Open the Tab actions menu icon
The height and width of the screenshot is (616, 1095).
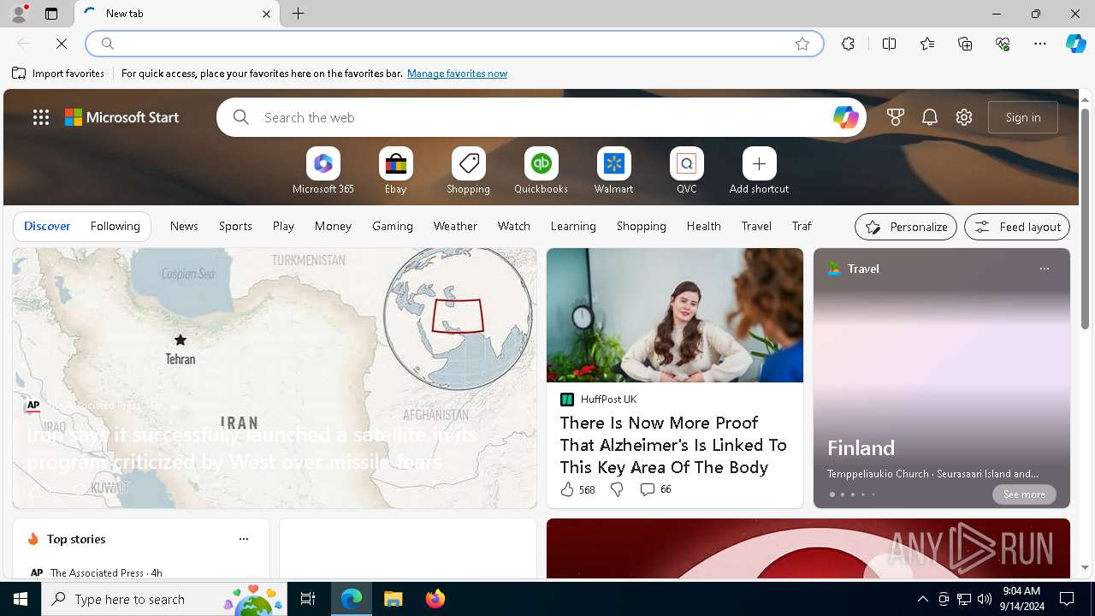pos(51,14)
